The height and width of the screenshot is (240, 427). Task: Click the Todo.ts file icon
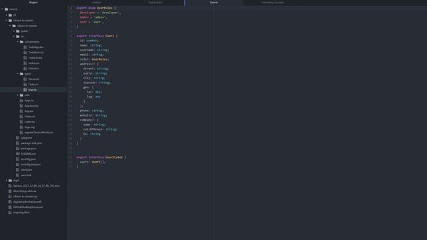(25, 85)
